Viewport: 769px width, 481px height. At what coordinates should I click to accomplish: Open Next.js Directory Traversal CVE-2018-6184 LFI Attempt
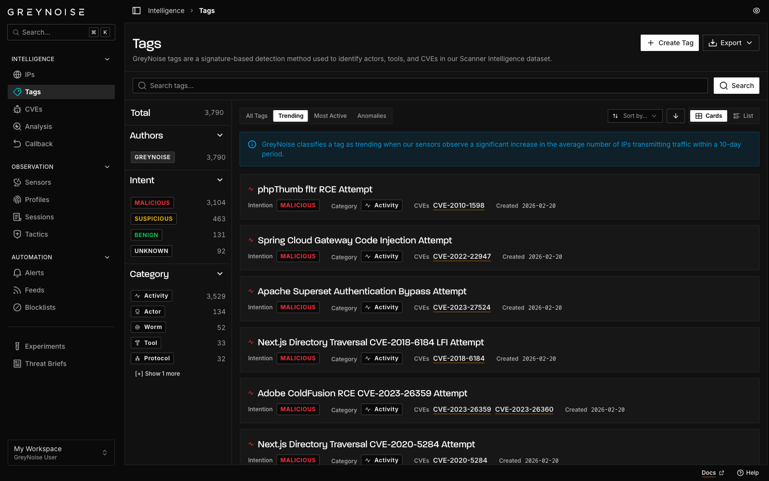point(371,342)
